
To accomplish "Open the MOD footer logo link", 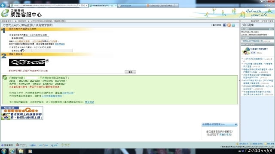I will [x=21, y=145].
